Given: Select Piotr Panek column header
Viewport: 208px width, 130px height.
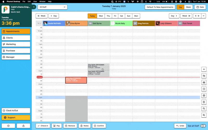Looking at the screenshot, I should pos(189,23).
